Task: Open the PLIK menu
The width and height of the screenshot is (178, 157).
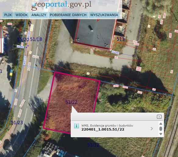Action: coord(8,15)
